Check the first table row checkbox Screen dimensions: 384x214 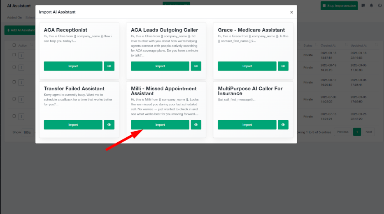point(14,55)
